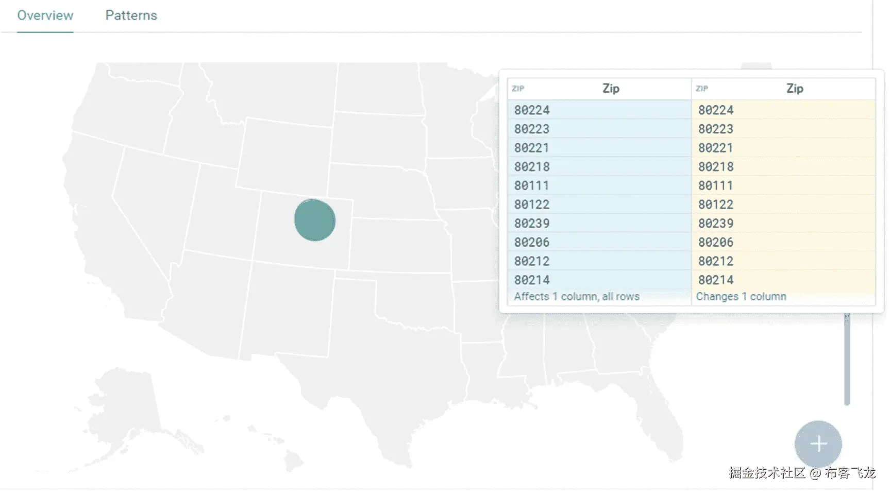This screenshot has height=493, width=889.
Task: Click the ZIP type icon in blue column header
Action: [x=518, y=89]
